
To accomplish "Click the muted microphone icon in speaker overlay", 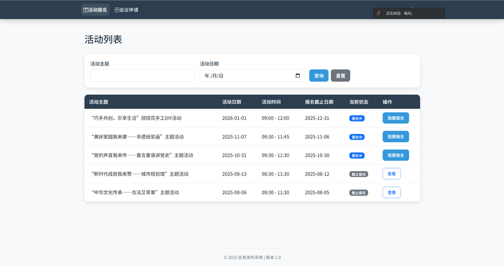I will click(x=379, y=13).
